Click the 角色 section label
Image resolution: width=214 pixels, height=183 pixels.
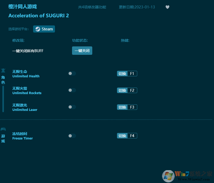3,80
